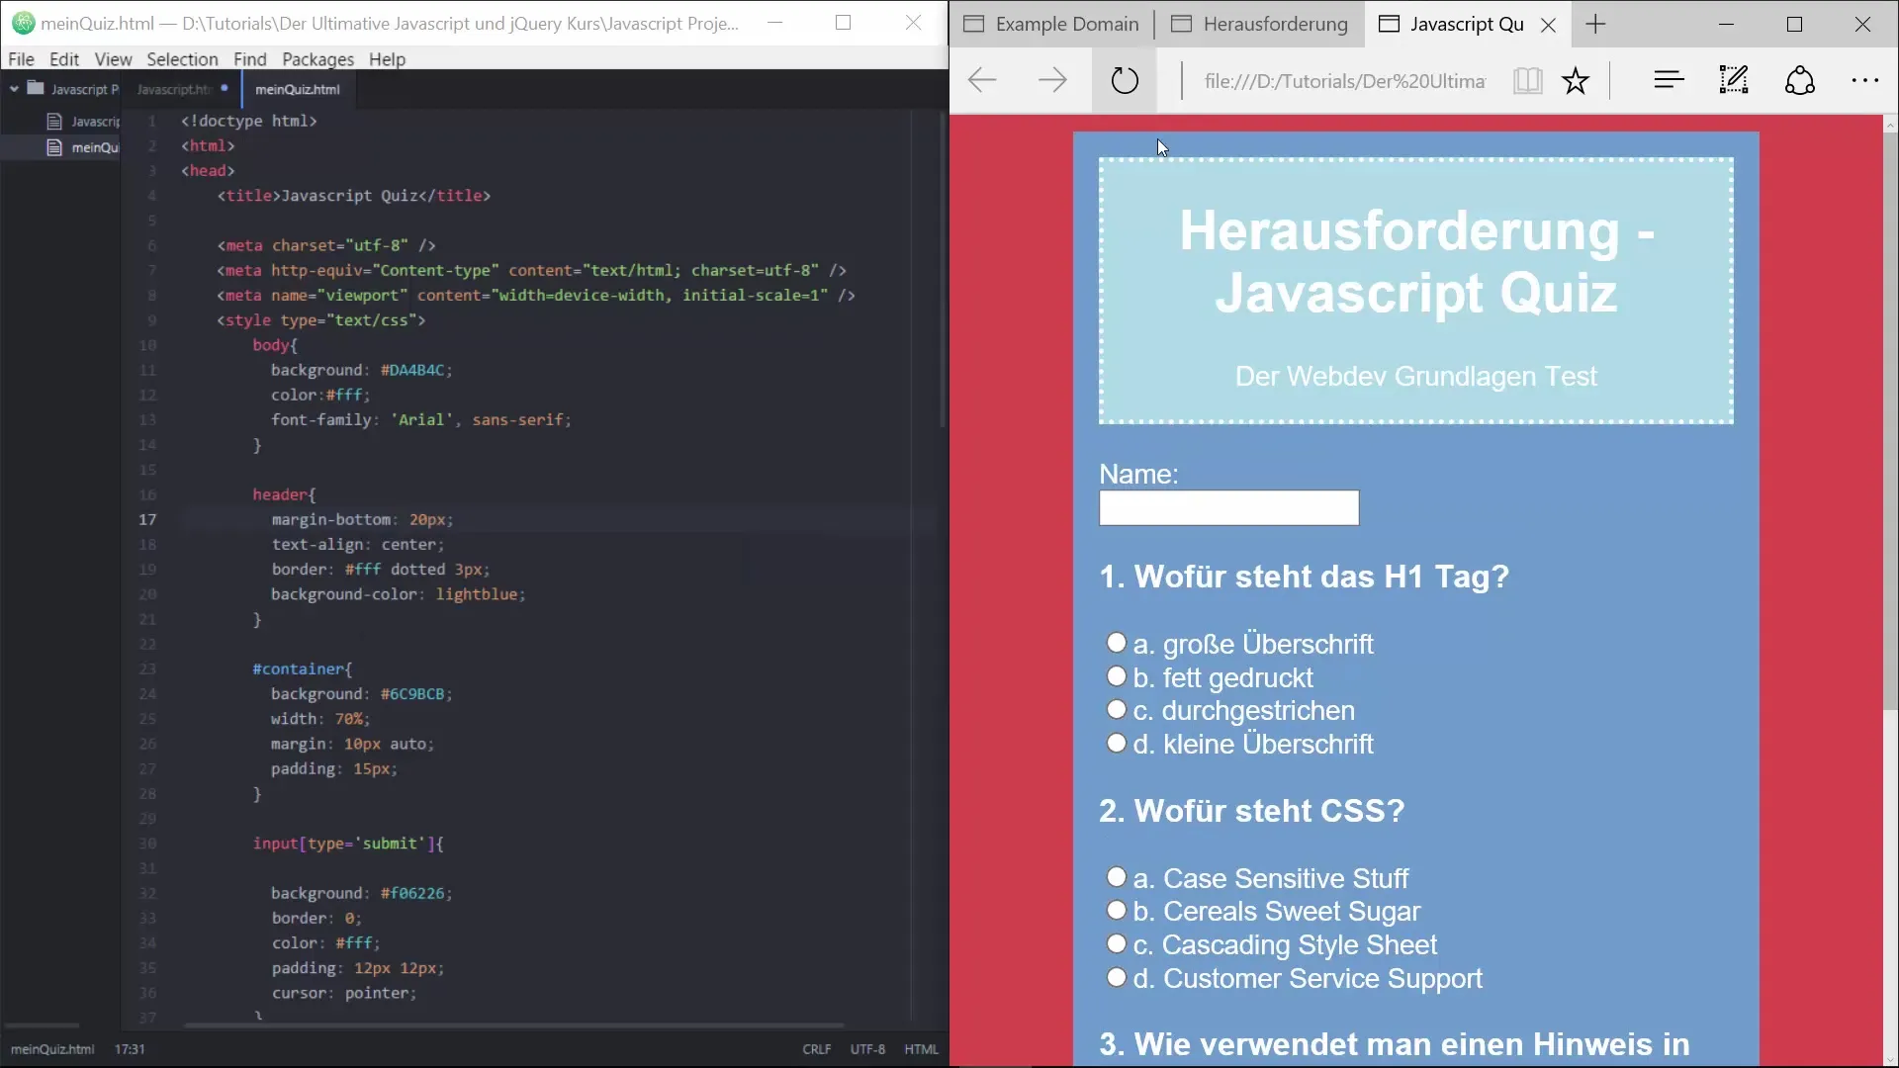Select answer a. große Überschrift

1117,643
